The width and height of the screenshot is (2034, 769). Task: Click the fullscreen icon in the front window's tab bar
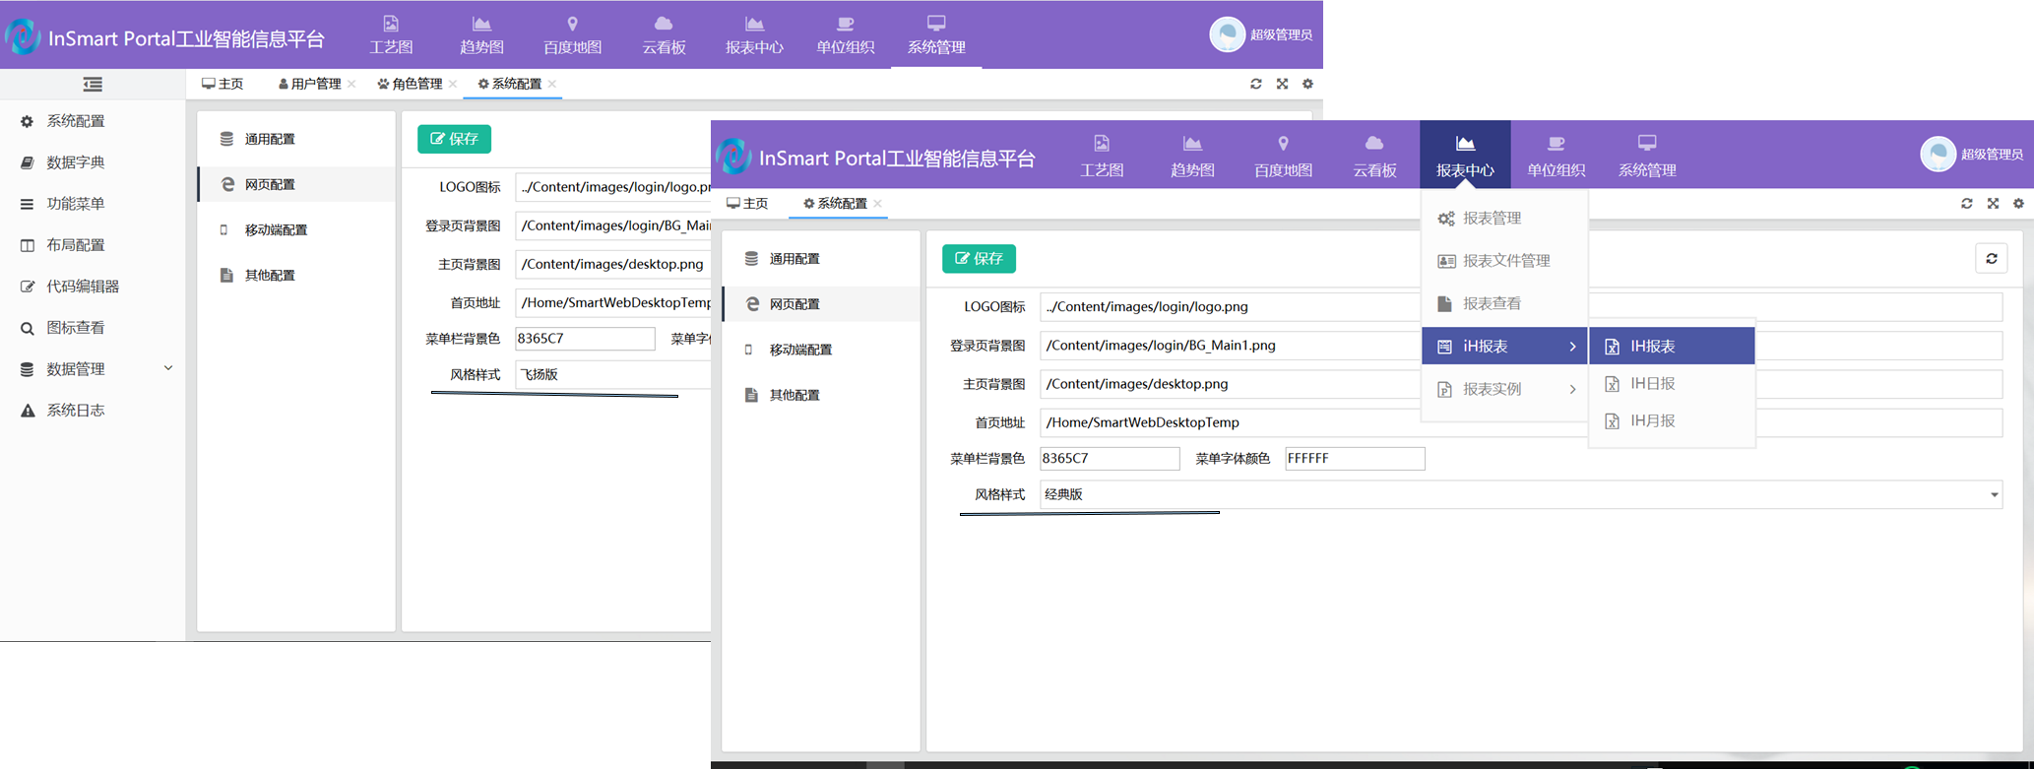coord(1993,204)
